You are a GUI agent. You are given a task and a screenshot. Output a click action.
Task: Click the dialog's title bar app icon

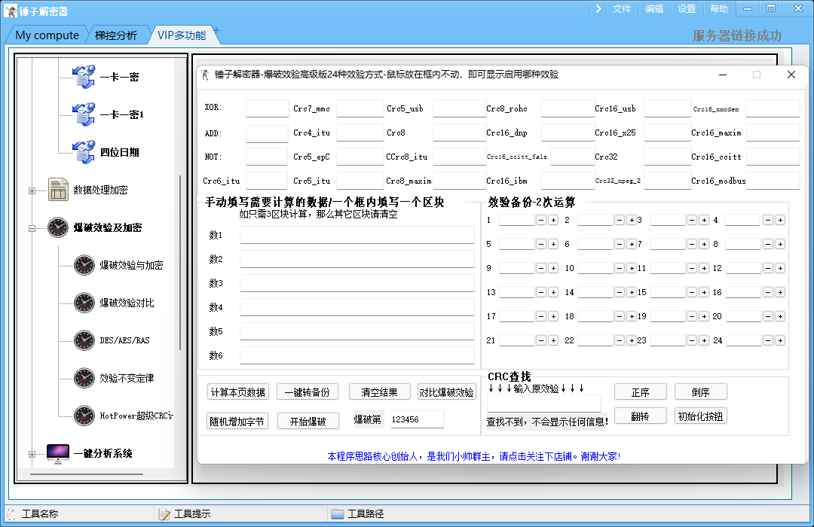point(205,75)
